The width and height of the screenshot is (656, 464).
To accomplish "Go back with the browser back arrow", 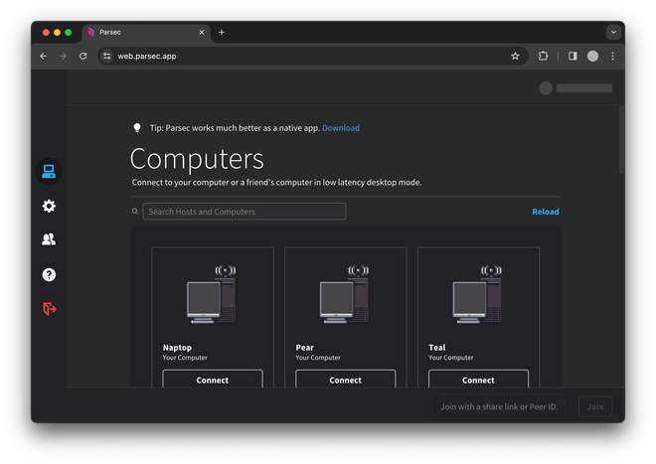I will [44, 56].
